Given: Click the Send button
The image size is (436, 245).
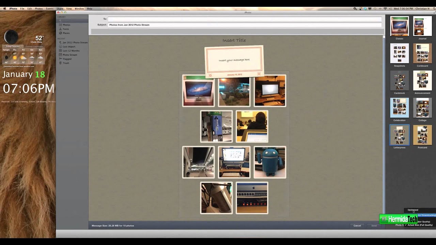Looking at the screenshot, I should pos(374,226).
